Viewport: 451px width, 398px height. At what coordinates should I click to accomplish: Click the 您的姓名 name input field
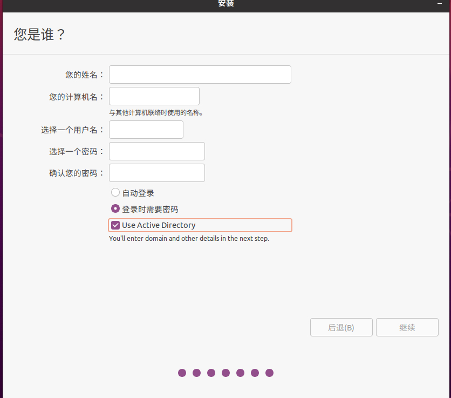[x=200, y=75]
